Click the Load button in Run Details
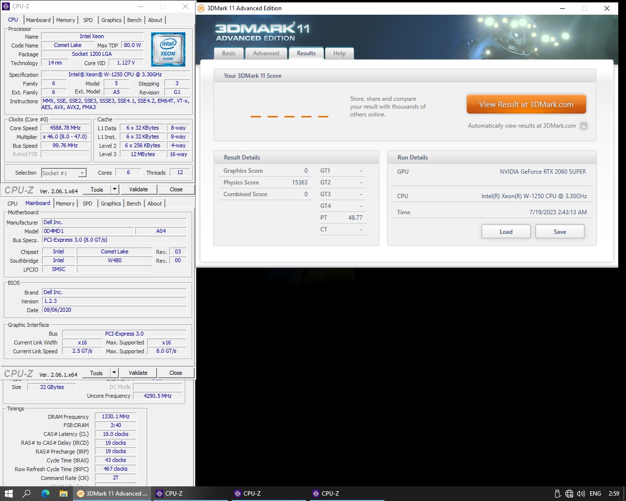Screen dimensions: 626x501 (x=506, y=231)
